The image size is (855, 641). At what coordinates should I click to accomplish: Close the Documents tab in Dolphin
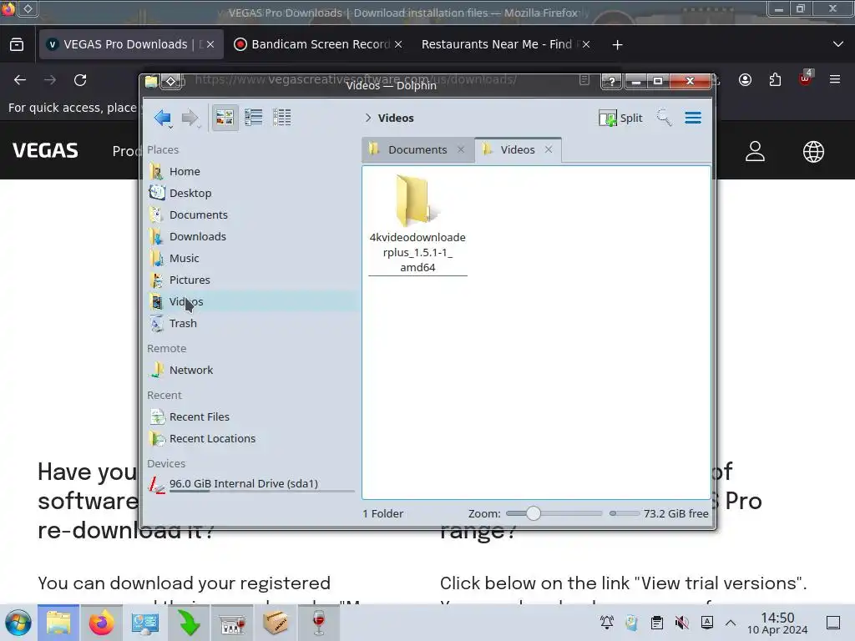pyautogui.click(x=461, y=149)
